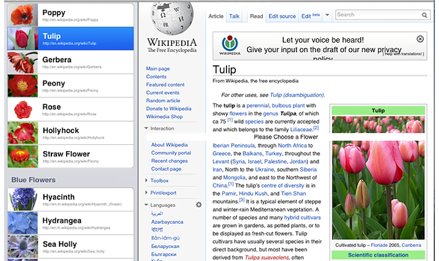The image size is (439, 261).
Task: Switch to Azərbaycanca language
Action: click(x=167, y=222)
